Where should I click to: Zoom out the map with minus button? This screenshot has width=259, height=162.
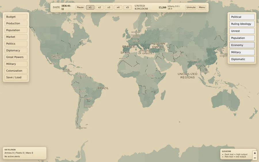coord(255,158)
